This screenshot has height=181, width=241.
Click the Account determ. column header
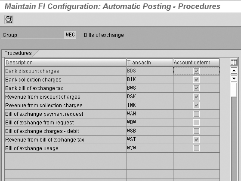[x=196, y=63]
